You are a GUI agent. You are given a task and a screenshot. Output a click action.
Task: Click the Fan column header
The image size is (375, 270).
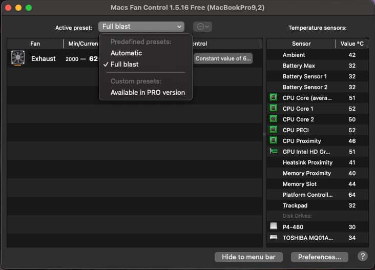click(35, 44)
